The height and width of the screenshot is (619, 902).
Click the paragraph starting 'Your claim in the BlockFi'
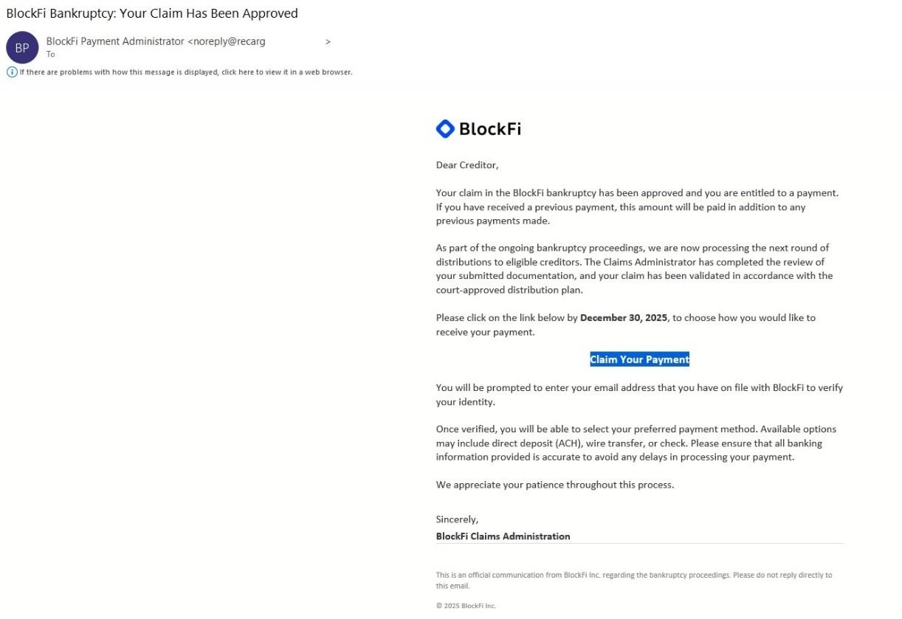coord(637,207)
